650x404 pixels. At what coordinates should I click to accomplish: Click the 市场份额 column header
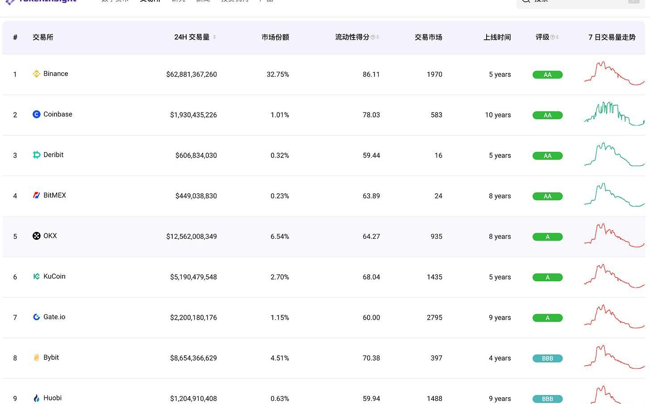[x=275, y=37]
